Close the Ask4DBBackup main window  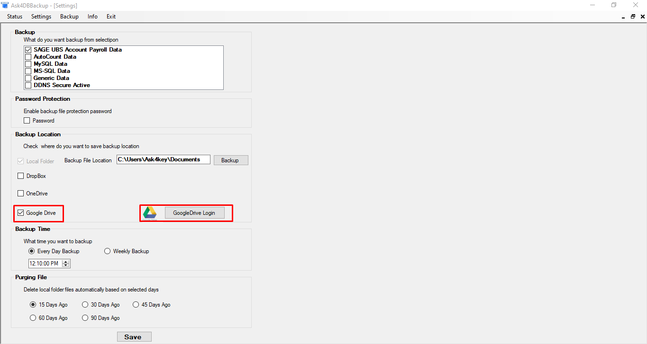(x=636, y=5)
